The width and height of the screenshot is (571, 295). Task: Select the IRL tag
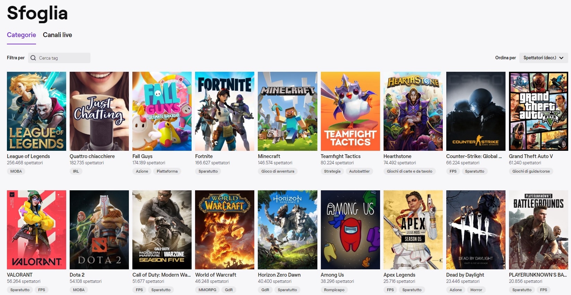76,171
